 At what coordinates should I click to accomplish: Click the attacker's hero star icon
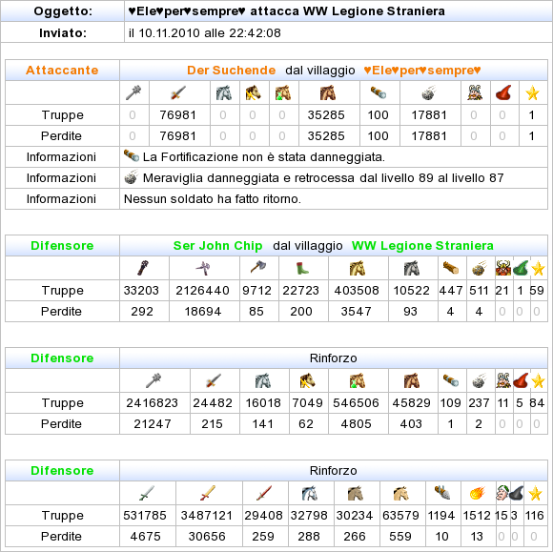(x=533, y=93)
